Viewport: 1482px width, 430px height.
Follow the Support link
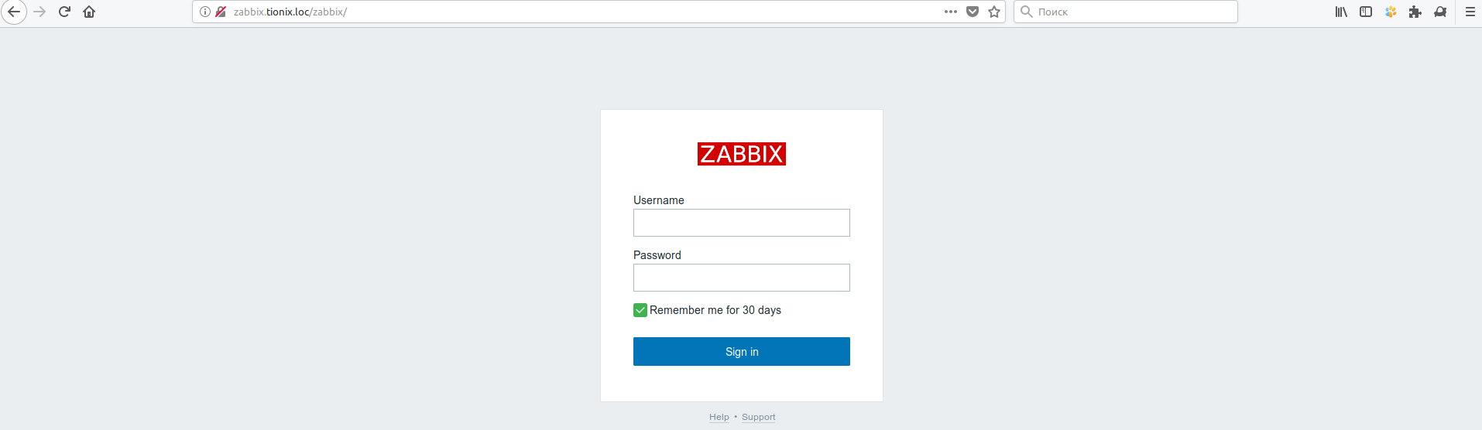click(758, 417)
